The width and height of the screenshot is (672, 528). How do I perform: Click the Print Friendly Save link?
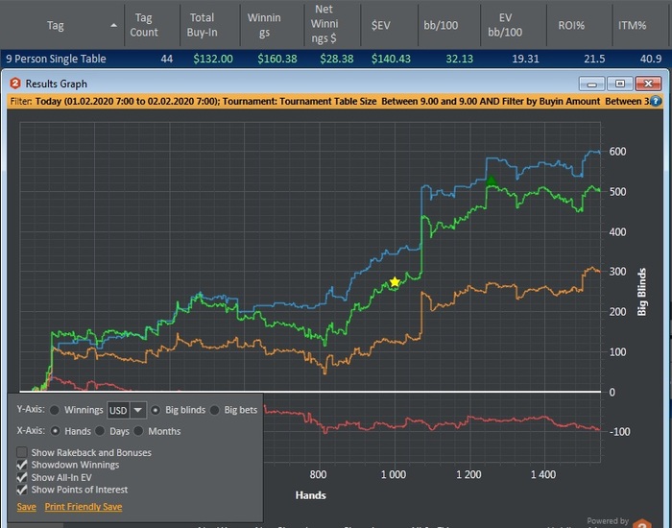84,507
